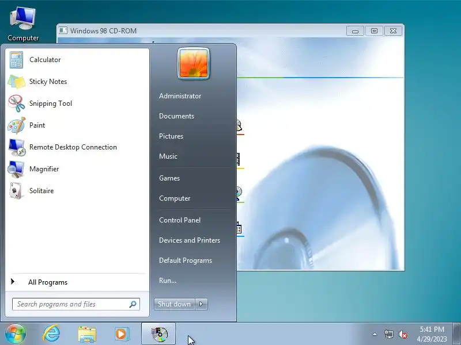This screenshot has width=461, height=345.
Task: Open Remote Desktop Connection
Action: tap(77, 147)
